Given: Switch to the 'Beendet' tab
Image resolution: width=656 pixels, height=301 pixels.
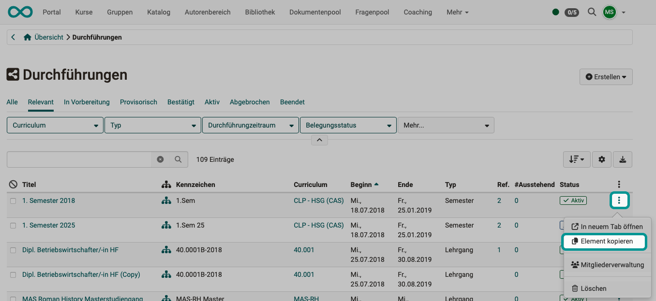Looking at the screenshot, I should click(292, 102).
